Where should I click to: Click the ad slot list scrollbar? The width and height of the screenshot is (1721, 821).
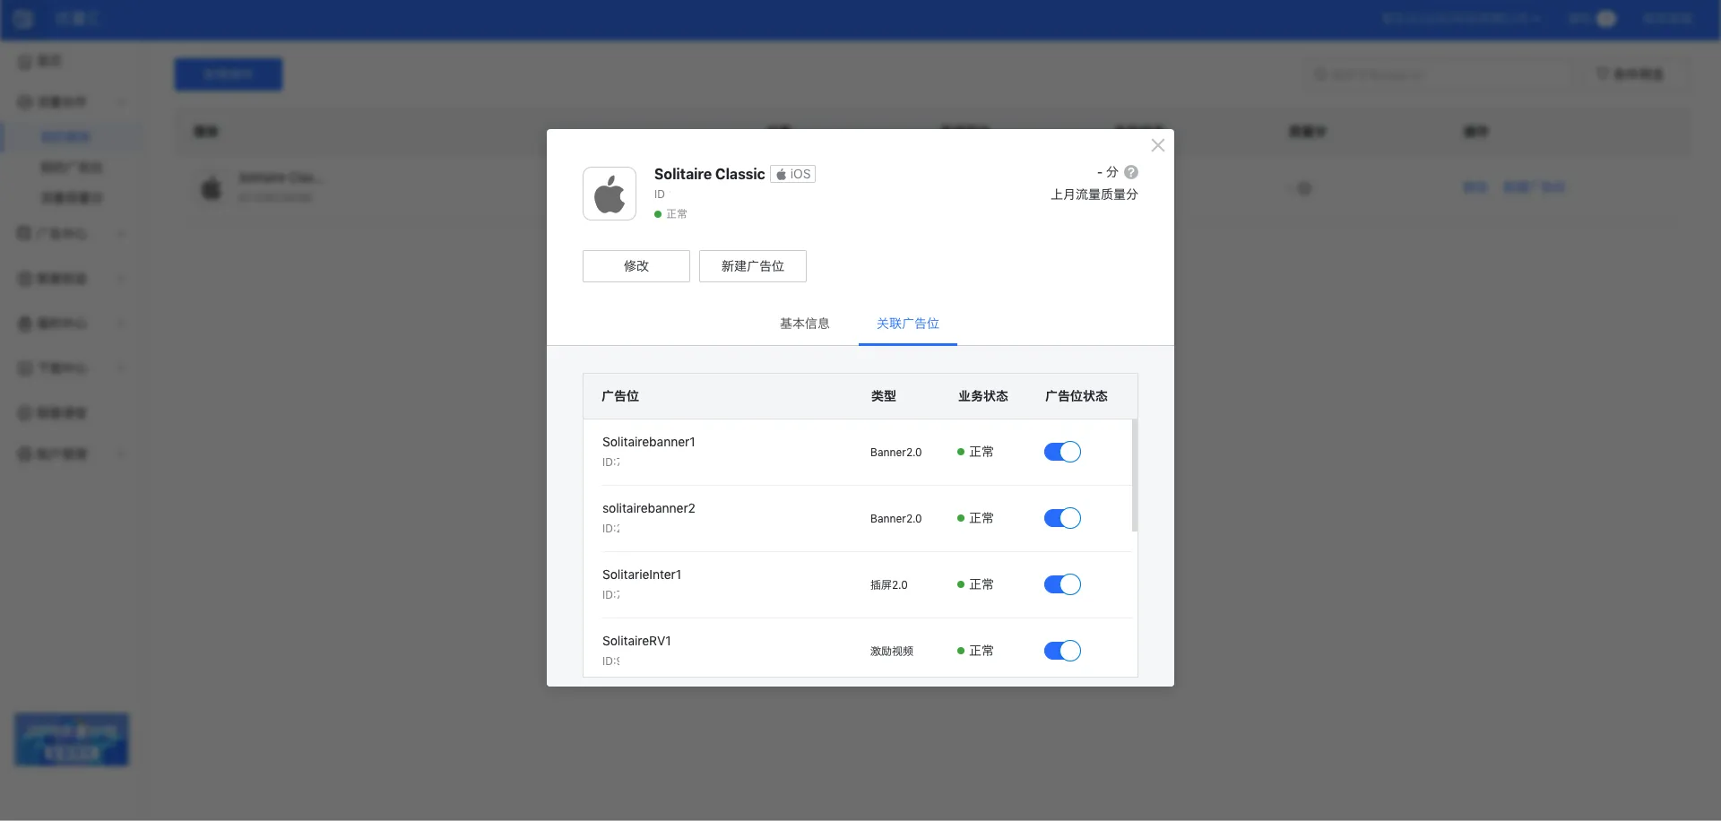1135,475
